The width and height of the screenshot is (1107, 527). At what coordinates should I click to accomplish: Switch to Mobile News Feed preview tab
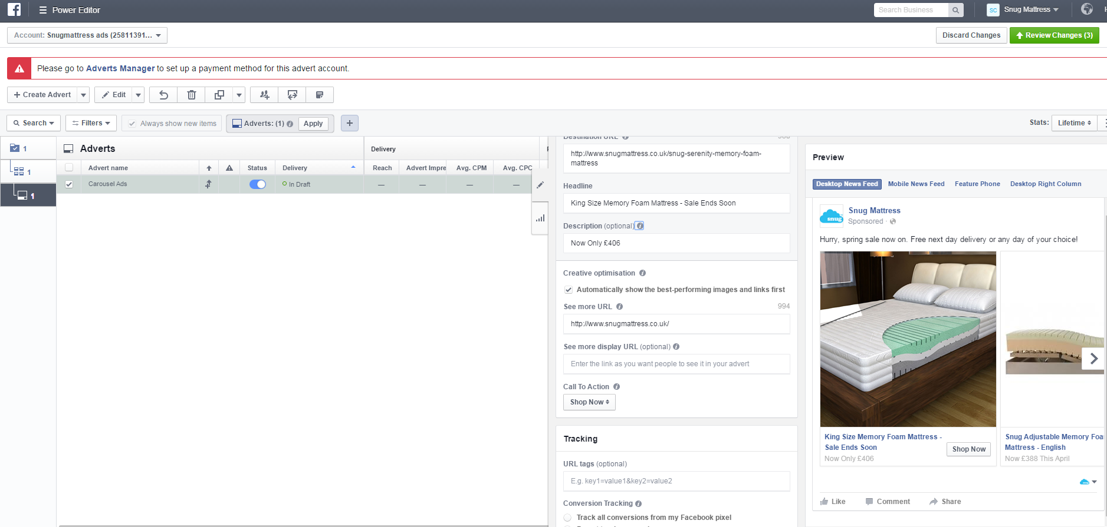click(x=916, y=184)
